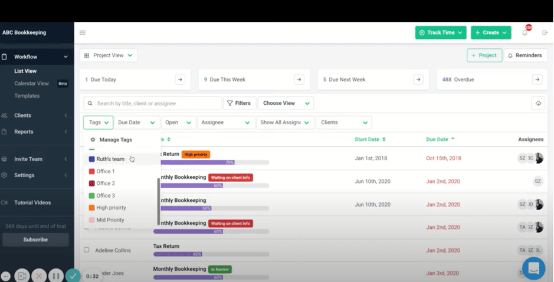Click the + Project button
Image resolution: width=554 pixels, height=282 pixels.
[484, 55]
